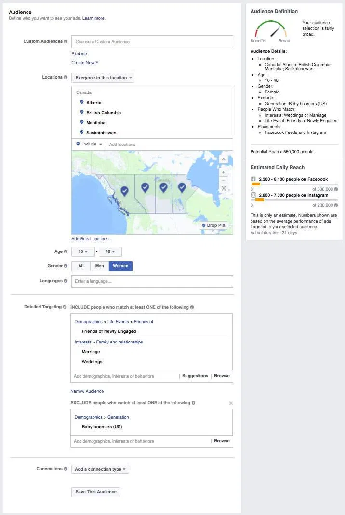Select Men as the gender
This screenshot has width=345, height=515.
pos(100,265)
